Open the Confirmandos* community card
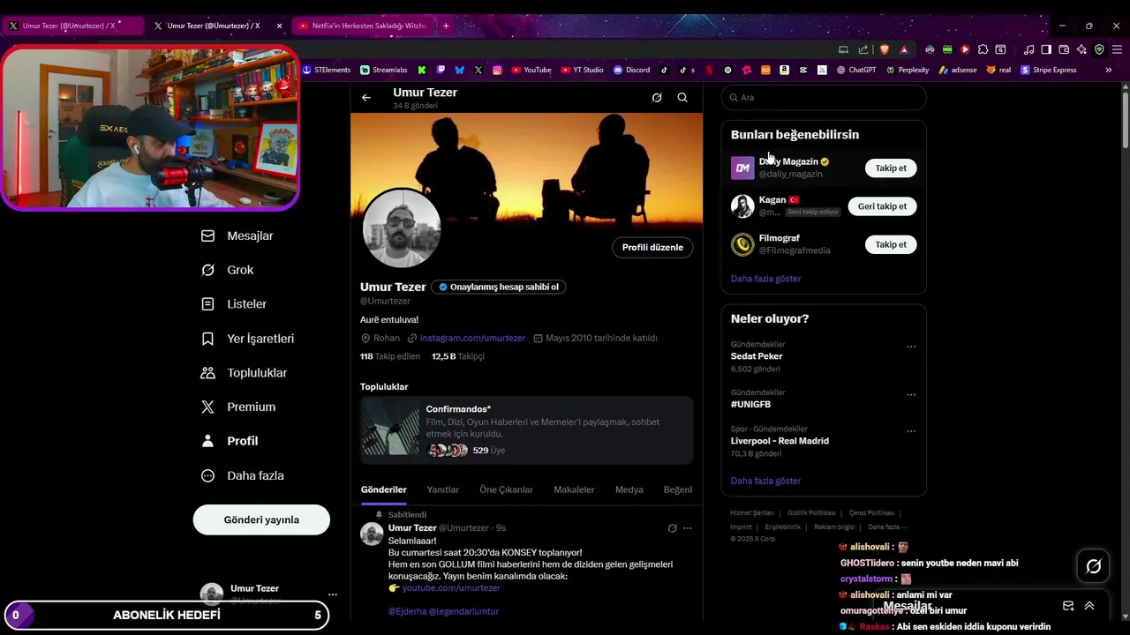Screen dimensions: 1130x635 [527, 430]
